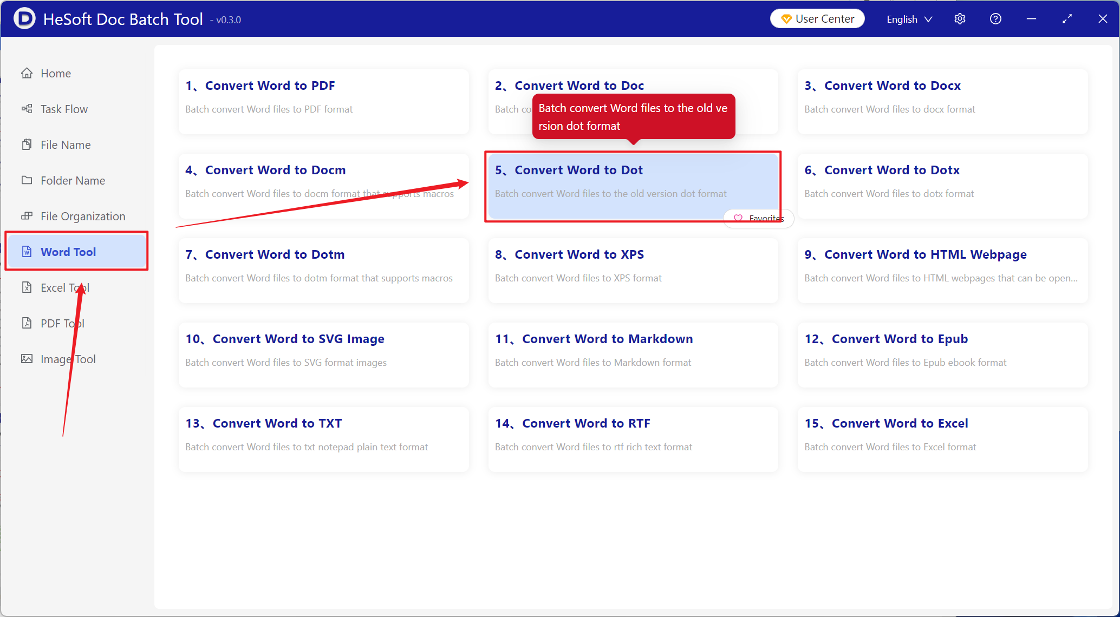Click the Folder Name folder icon
The width and height of the screenshot is (1120, 617).
pos(27,180)
